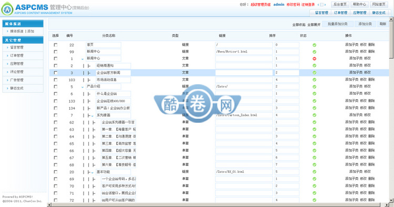The image size is (394, 207).
Task: Click the status icon for row 69
Action: 314,179
